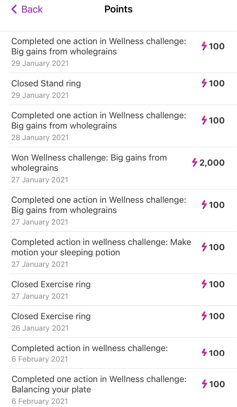Click lightning icon for 26 January Exercise ring

204,316
